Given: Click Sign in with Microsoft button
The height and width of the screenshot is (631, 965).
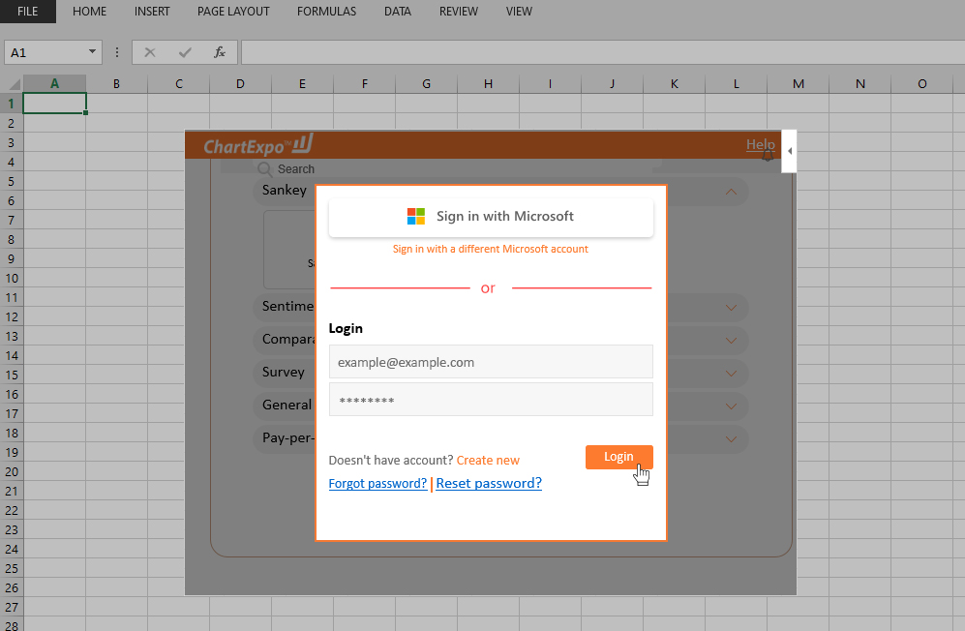Looking at the screenshot, I should pyautogui.click(x=491, y=217).
